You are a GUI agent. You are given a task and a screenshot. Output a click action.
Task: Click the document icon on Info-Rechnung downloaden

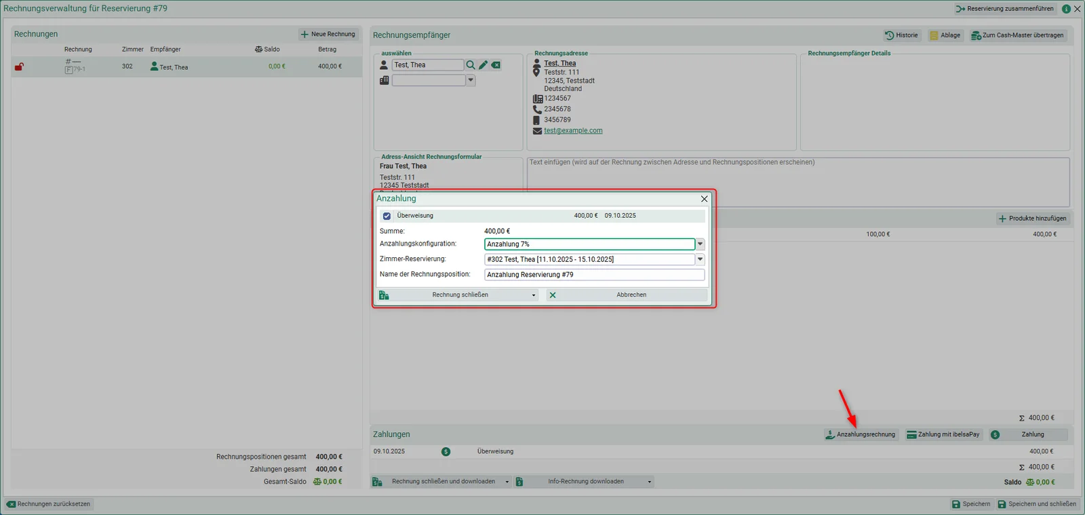click(x=519, y=482)
